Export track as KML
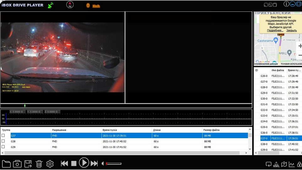The image size is (302, 170). pyautogui.click(x=276, y=164)
